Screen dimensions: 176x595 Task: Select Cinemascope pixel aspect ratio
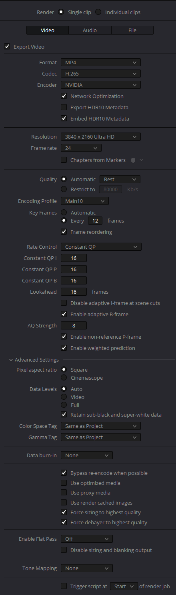tap(64, 378)
